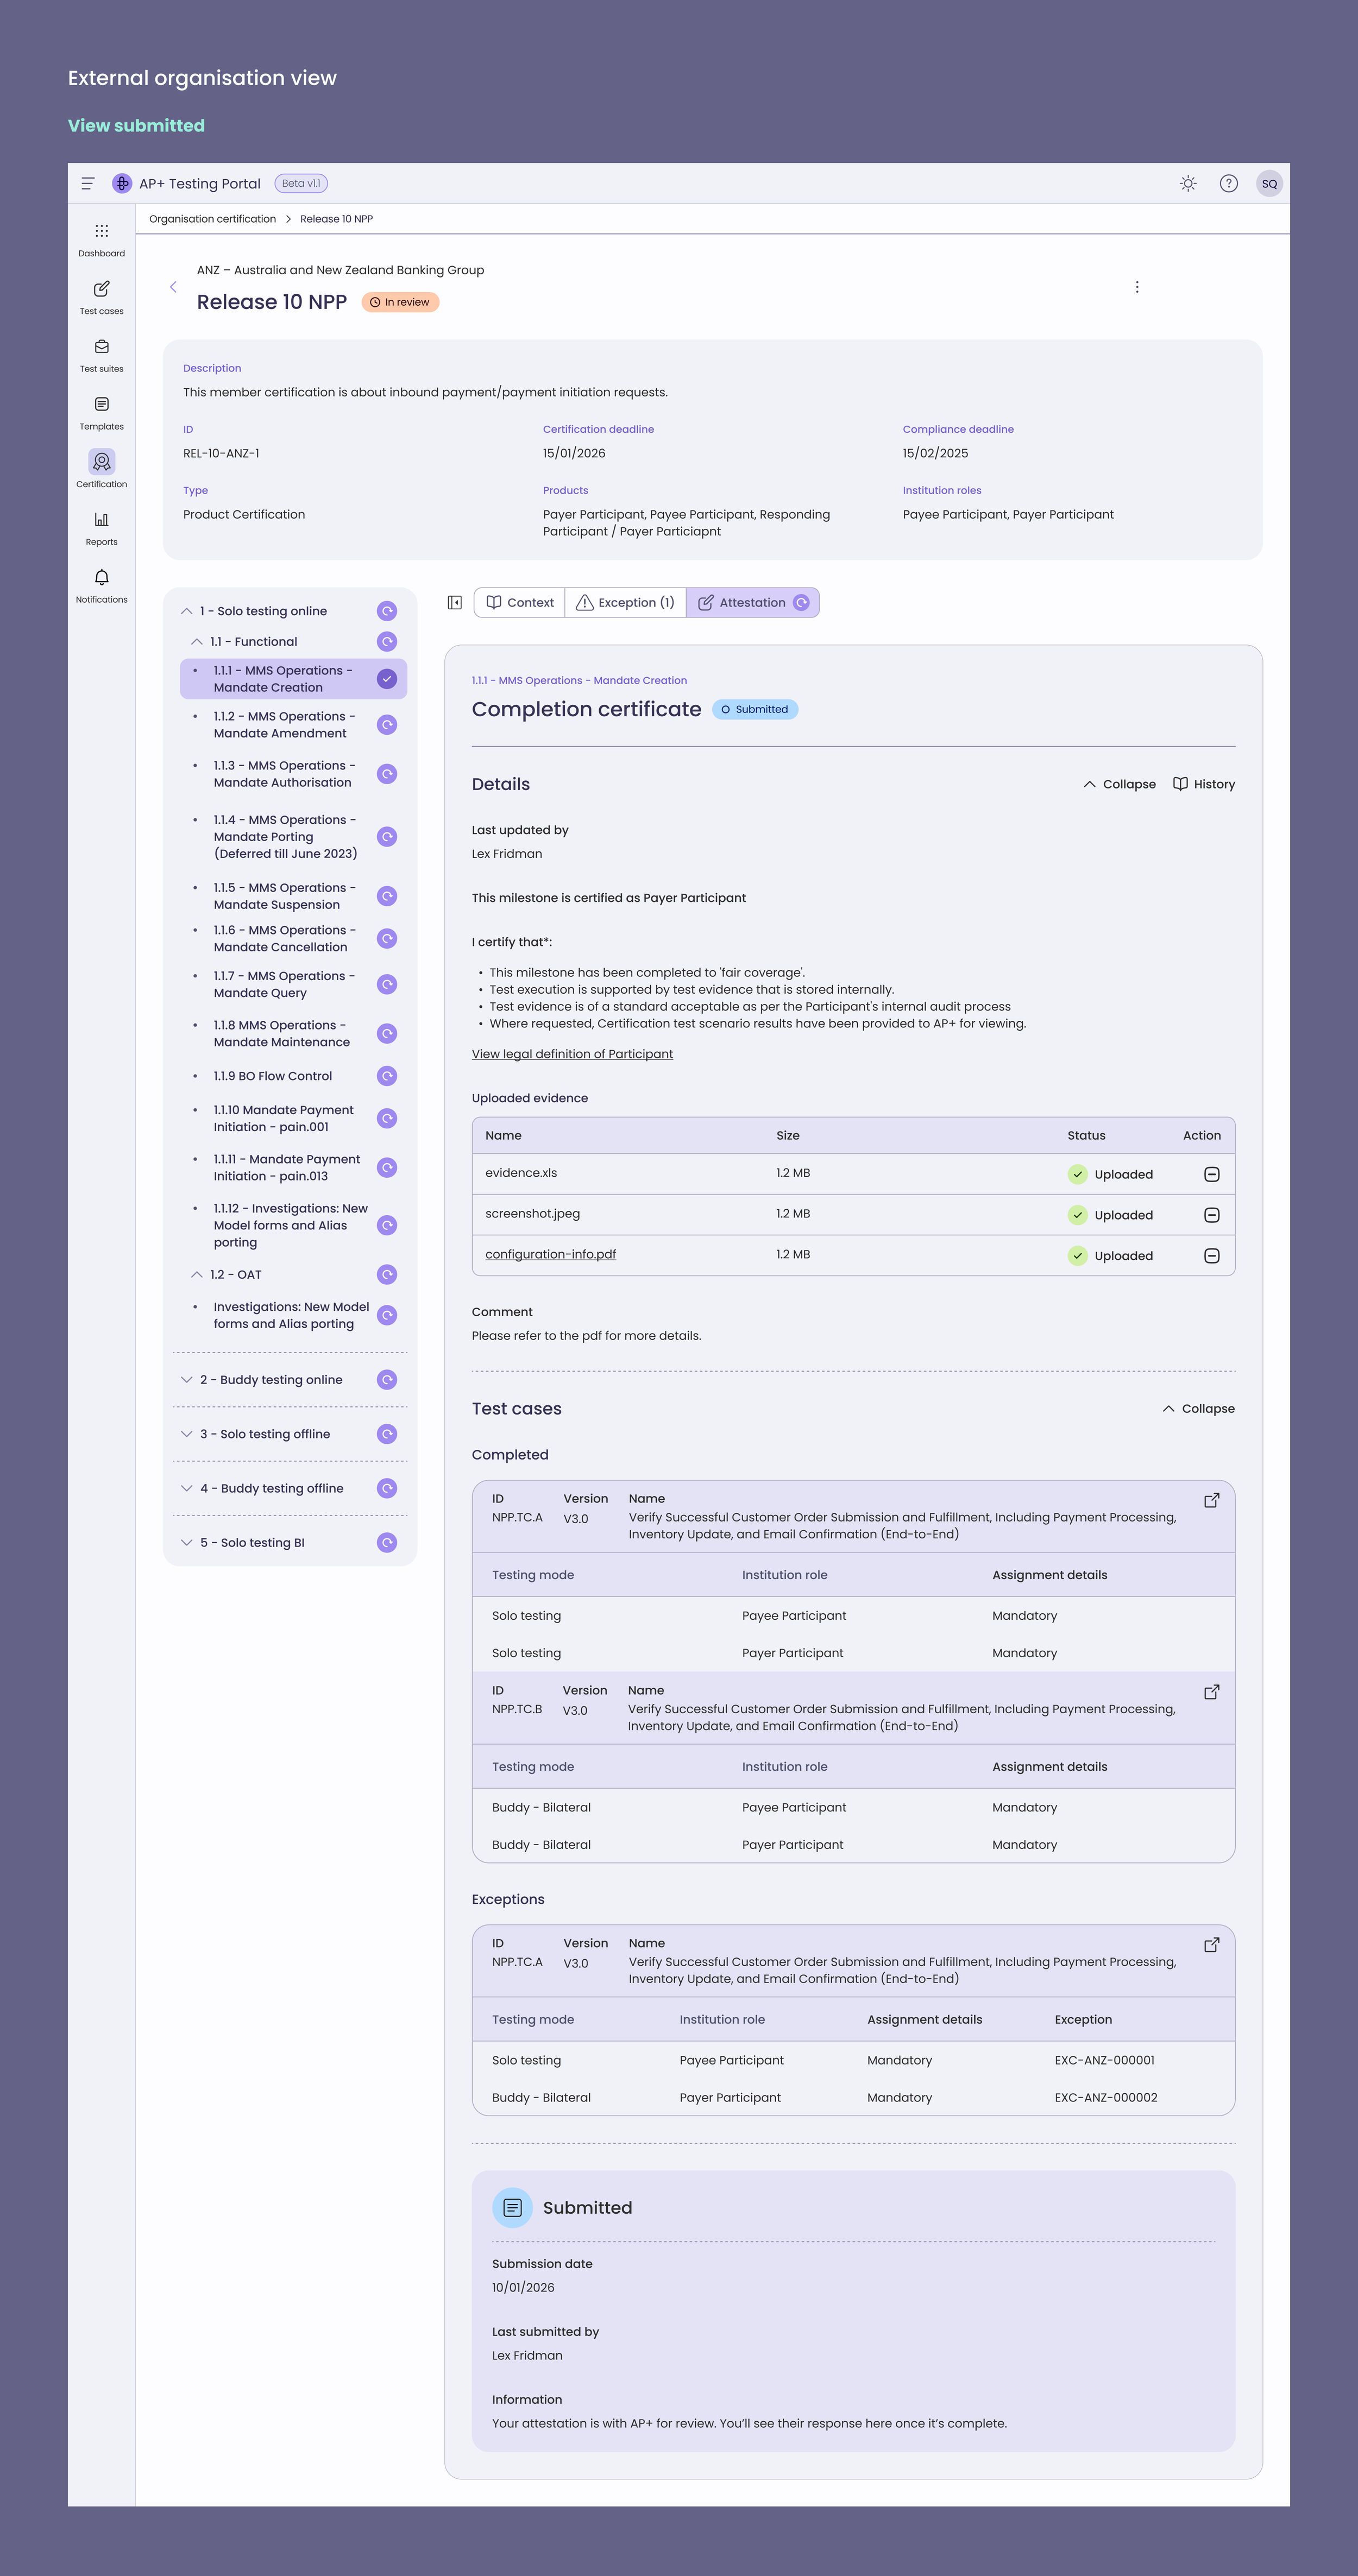Open NPP.TC.A test case via external link icon
Screen dimensions: 1358x2576
[1212, 1500]
